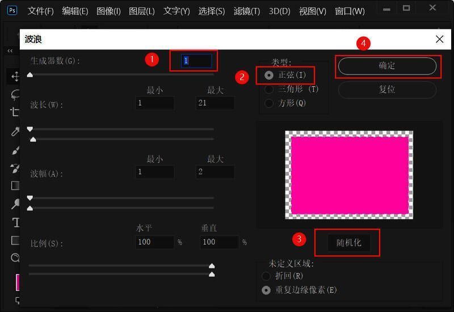Open the 窗口(W) menu
Screen dimensions: 454x312
click(x=350, y=11)
